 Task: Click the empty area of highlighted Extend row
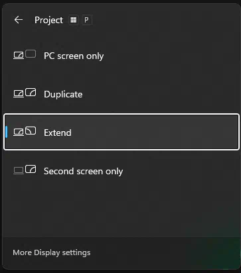(155, 132)
